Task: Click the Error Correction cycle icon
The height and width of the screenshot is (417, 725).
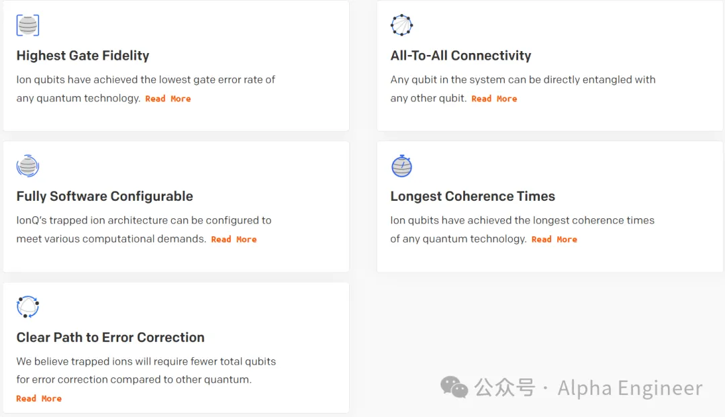Action: coord(28,307)
